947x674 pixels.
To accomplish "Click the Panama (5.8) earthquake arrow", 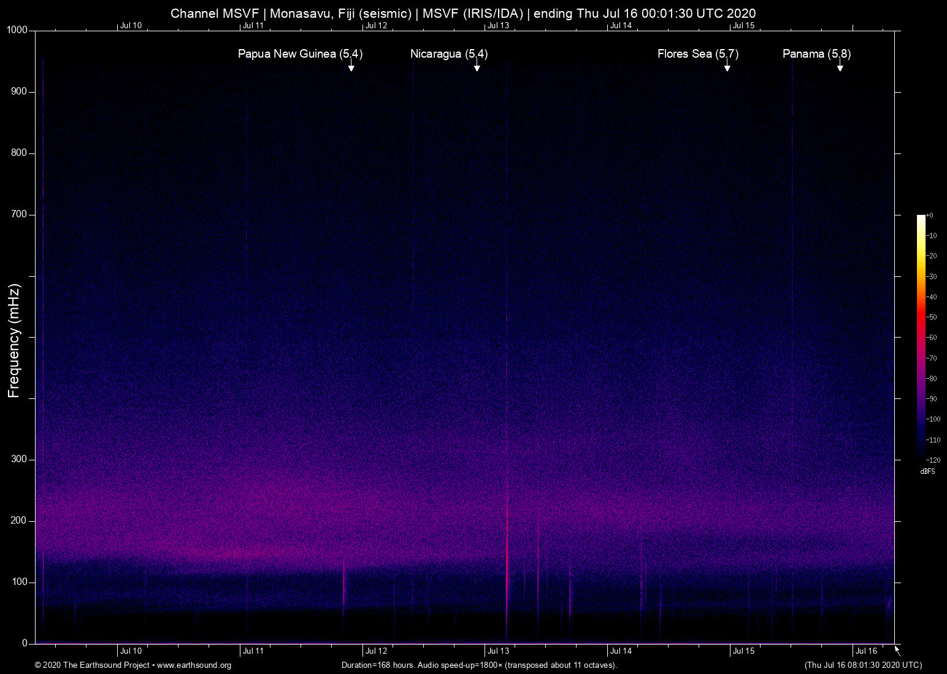I will point(841,68).
